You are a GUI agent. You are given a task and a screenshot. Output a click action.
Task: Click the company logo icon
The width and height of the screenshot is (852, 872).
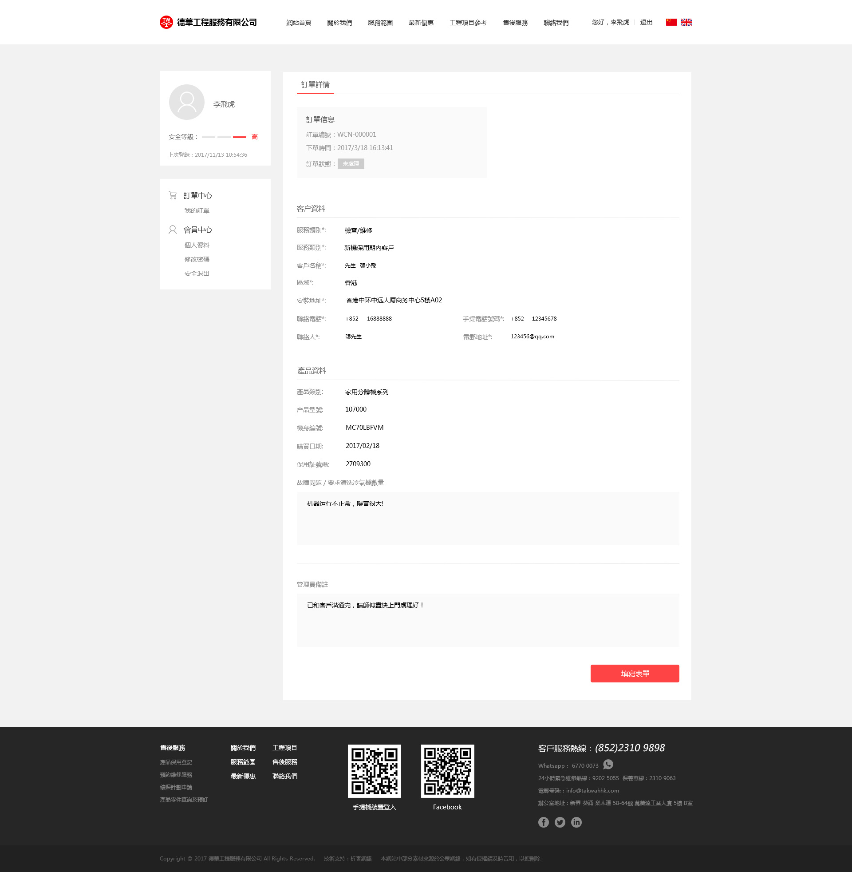pos(166,22)
